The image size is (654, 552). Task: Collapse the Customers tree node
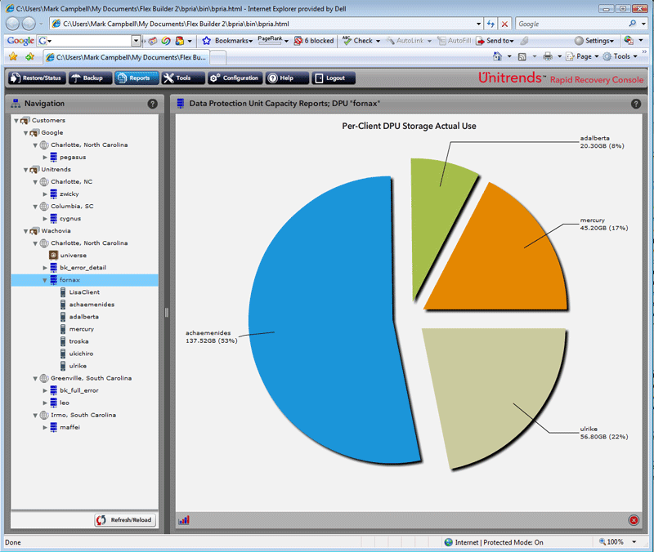[x=16, y=121]
